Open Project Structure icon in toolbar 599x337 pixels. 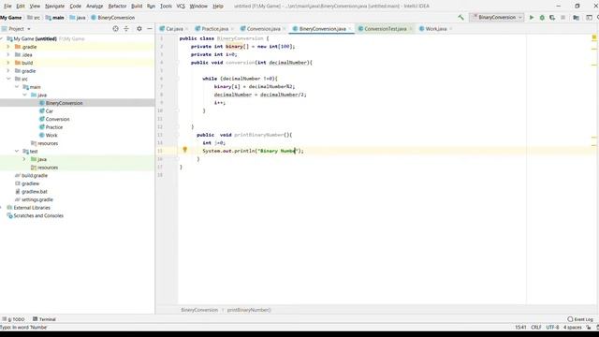click(577, 17)
